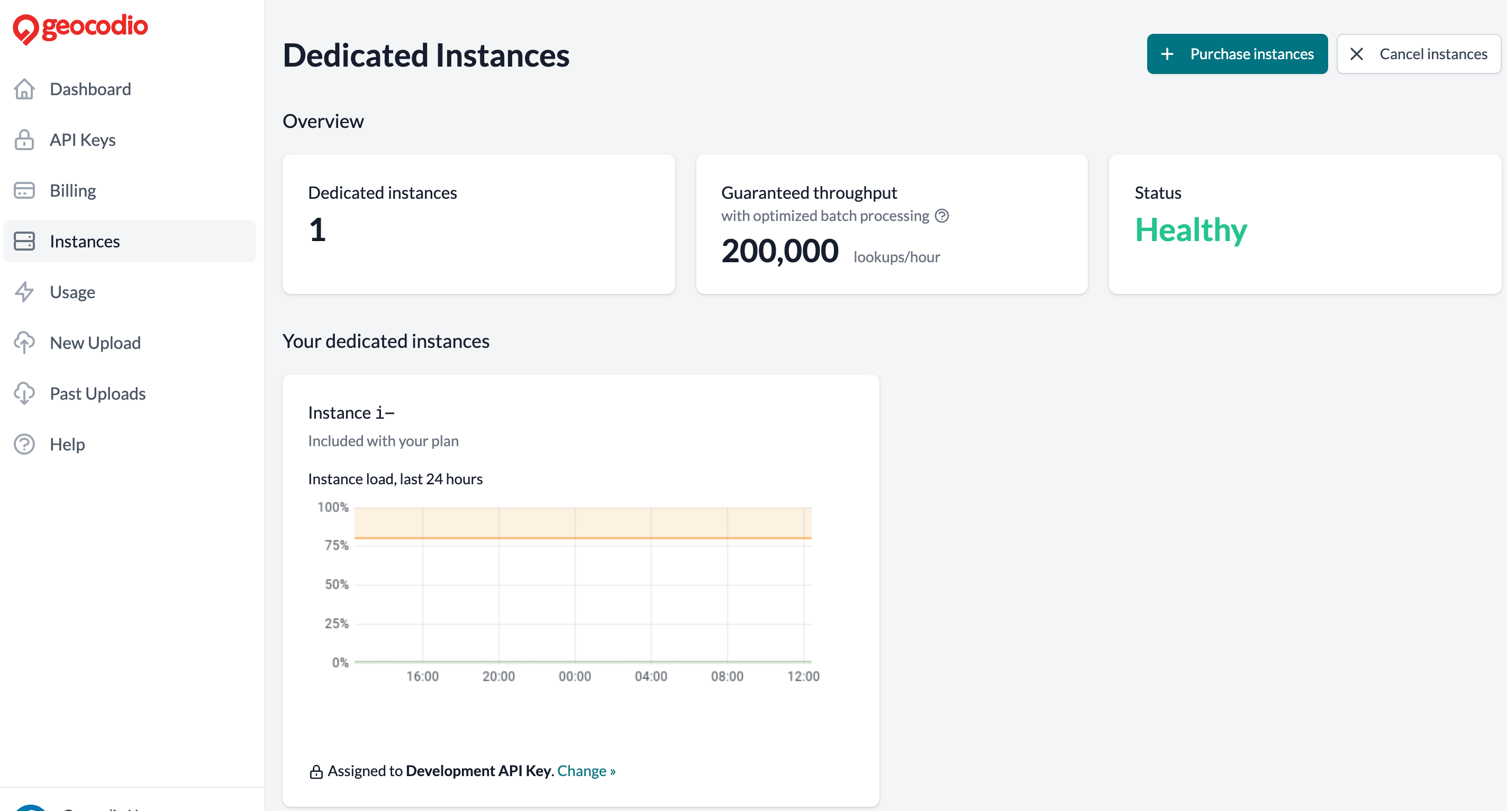Navigate to the Billing page
This screenshot has height=811, width=1507.
pos(72,190)
